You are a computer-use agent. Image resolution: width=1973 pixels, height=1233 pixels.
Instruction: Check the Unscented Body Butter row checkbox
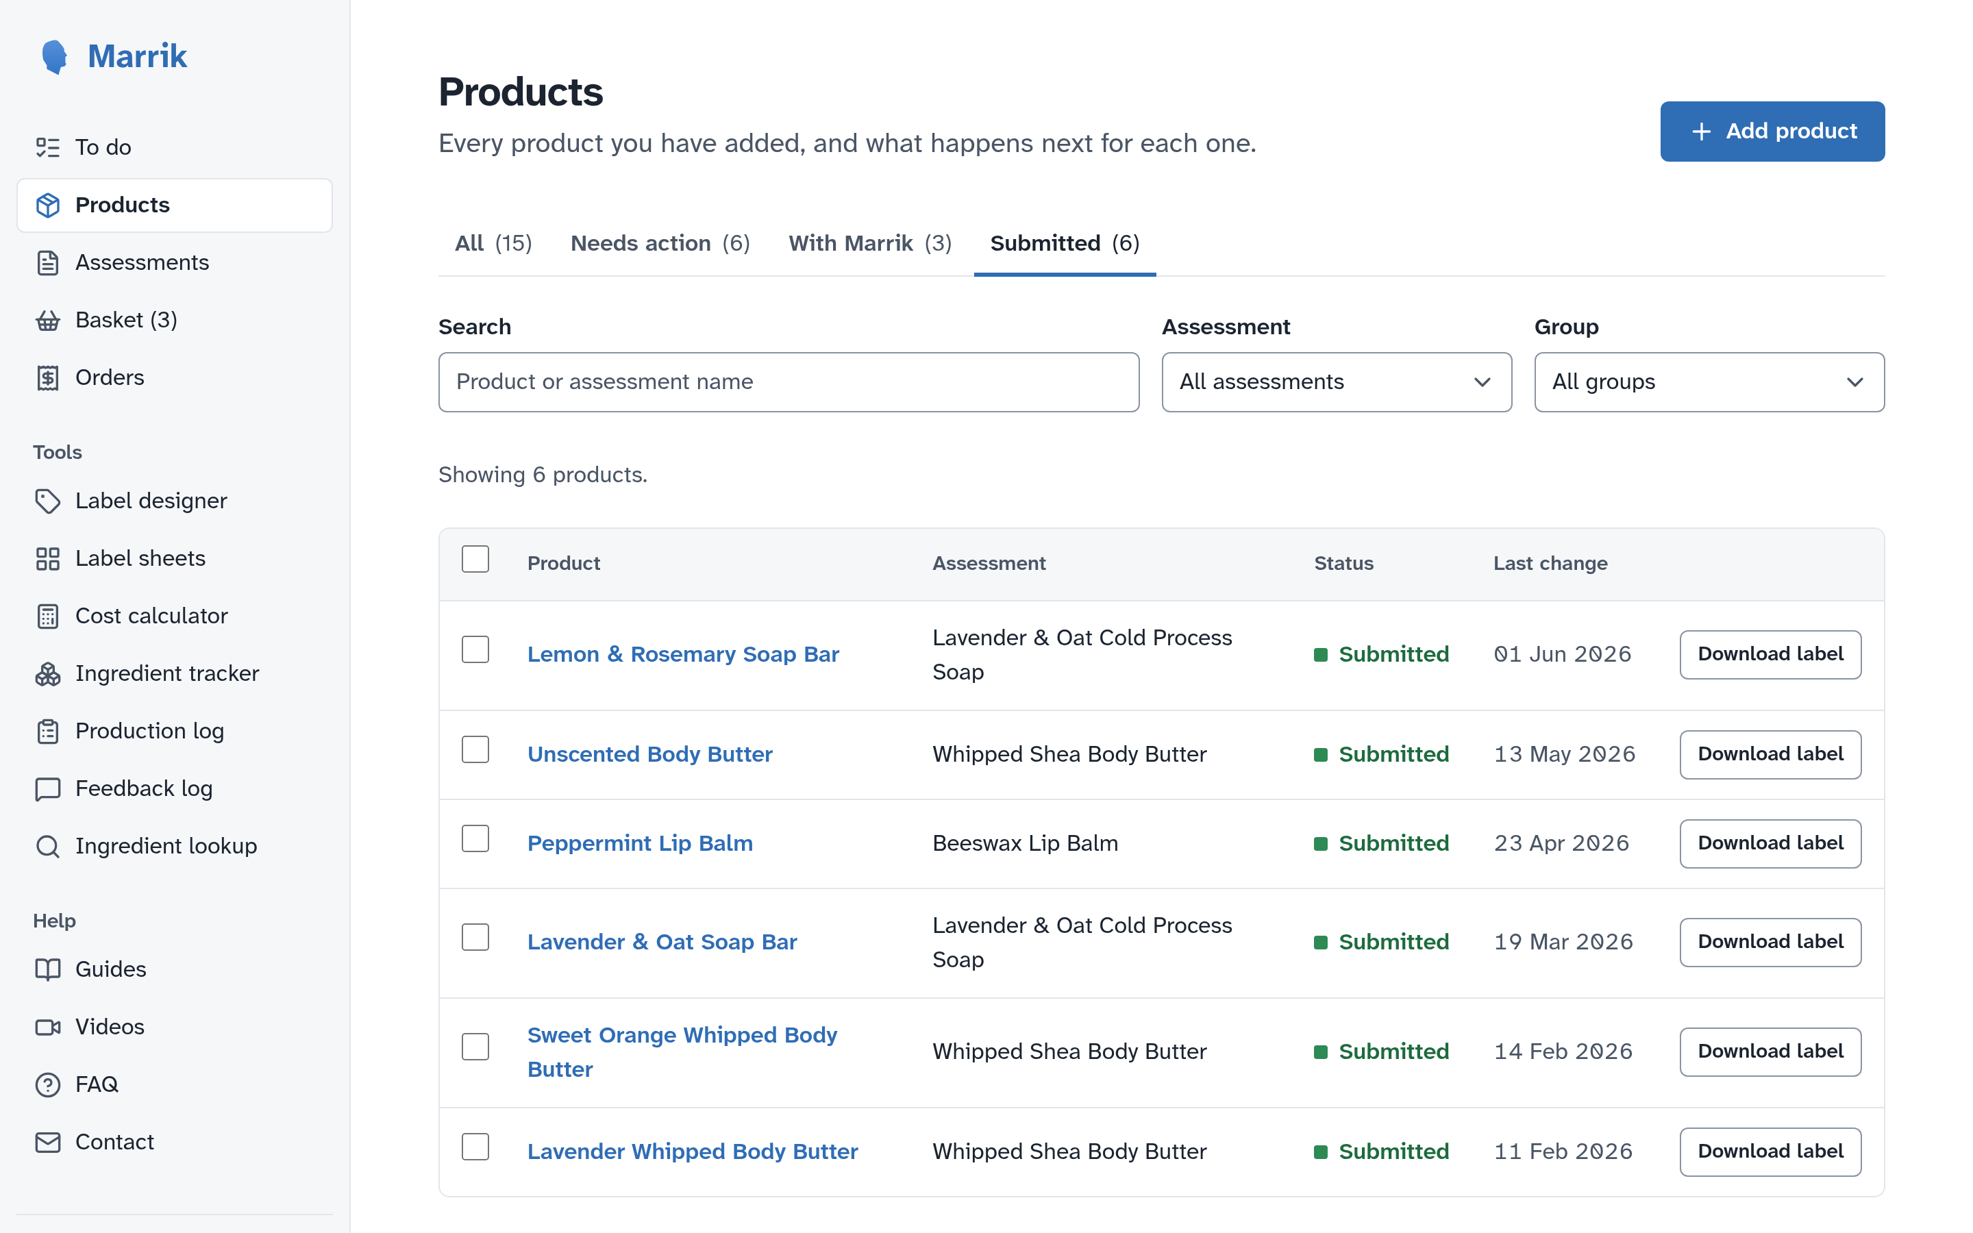(475, 749)
